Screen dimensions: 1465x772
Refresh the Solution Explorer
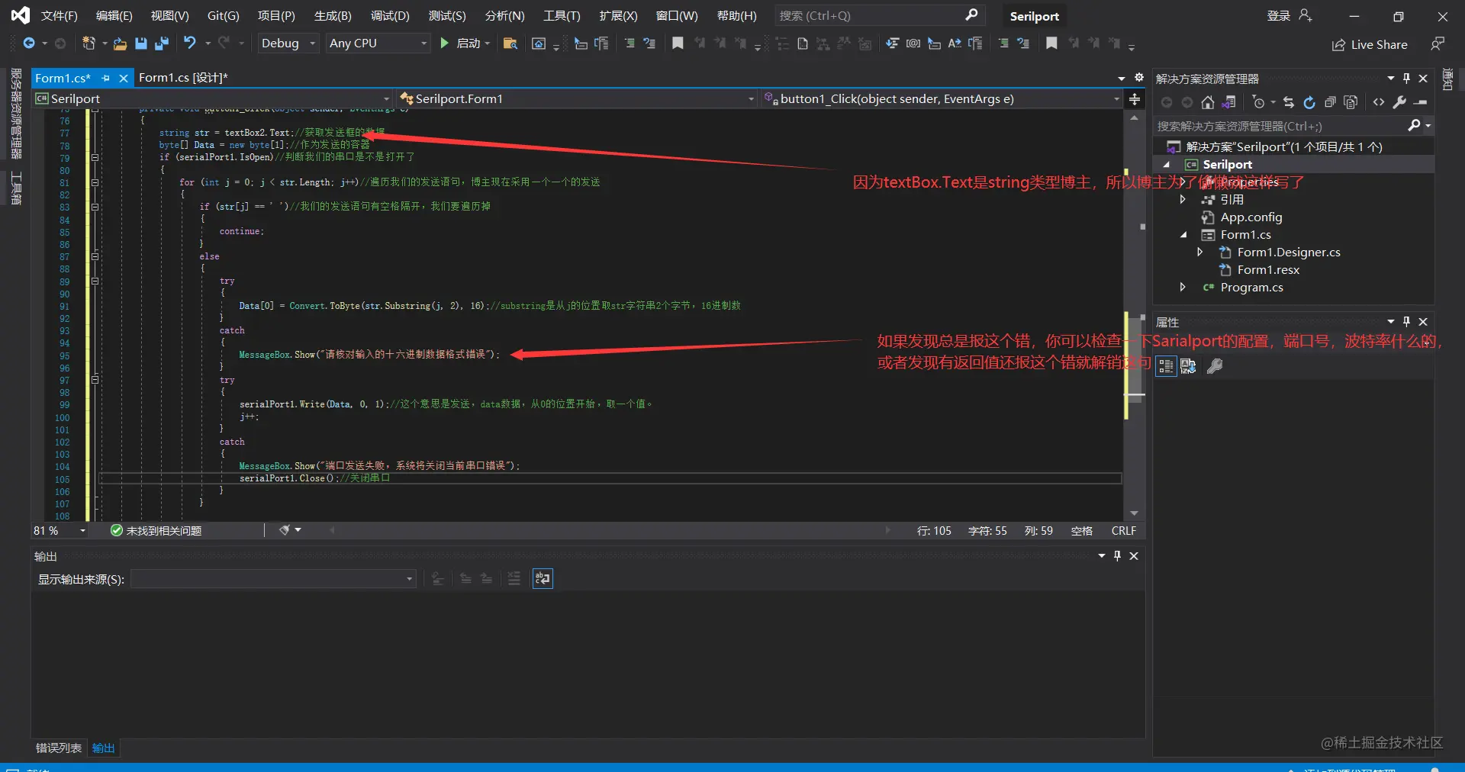[x=1309, y=102]
